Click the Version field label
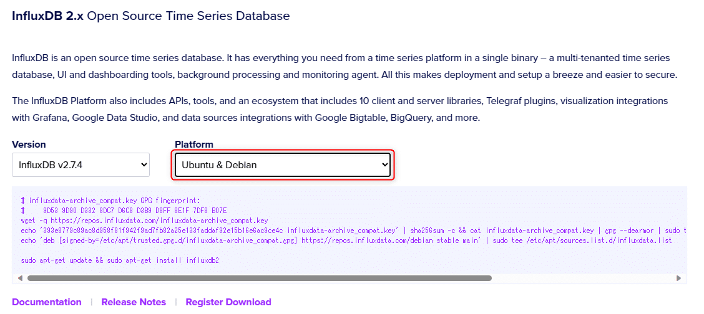 tap(29, 145)
